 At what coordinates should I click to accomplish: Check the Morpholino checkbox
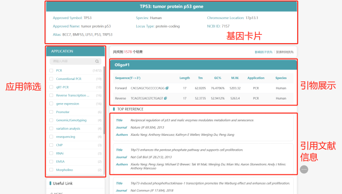(x=51, y=170)
